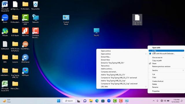This screenshot has height=104, width=185.
Task: Expand the Give access to submenu
Action: [166, 57]
